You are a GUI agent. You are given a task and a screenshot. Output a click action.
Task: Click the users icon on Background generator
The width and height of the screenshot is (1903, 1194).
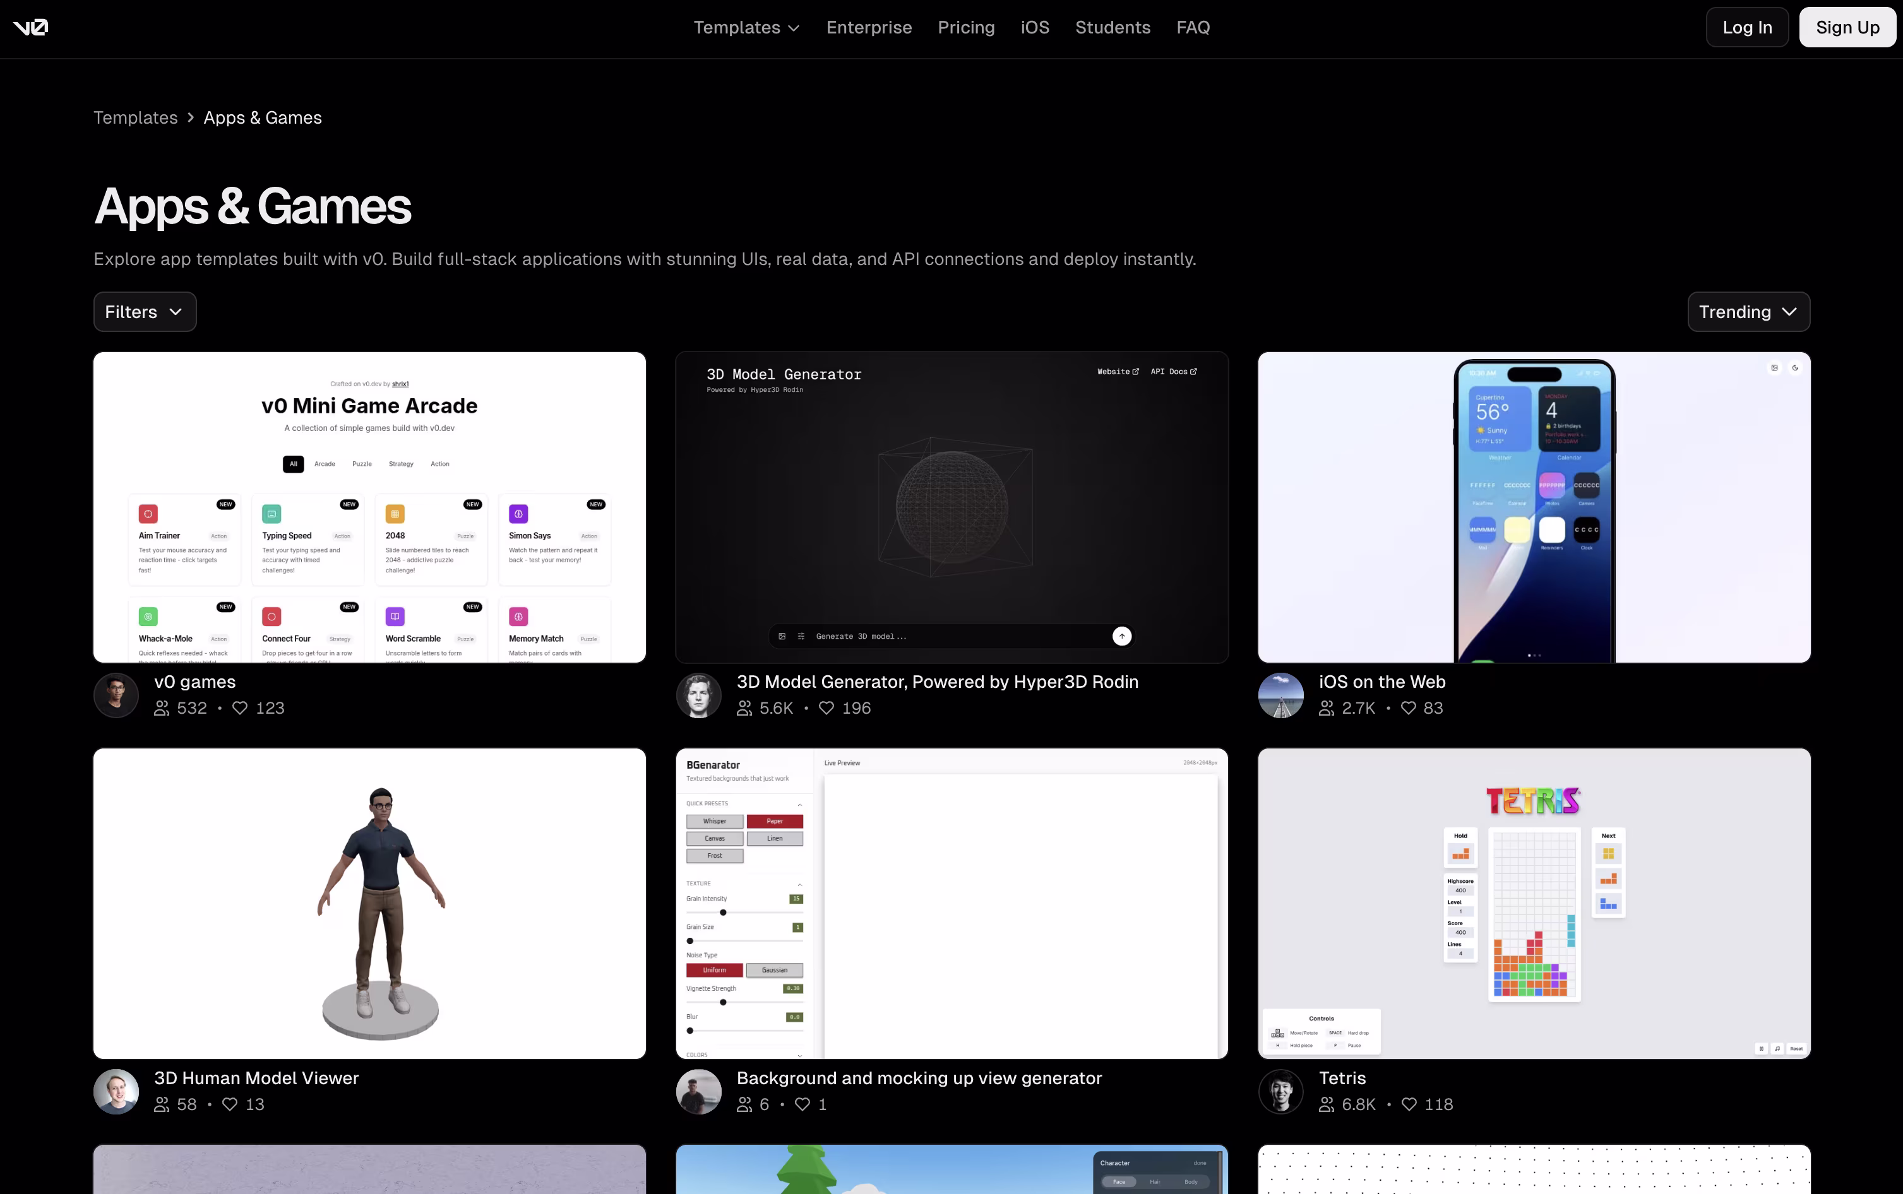point(744,1105)
